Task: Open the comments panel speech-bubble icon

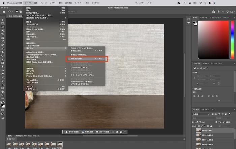Action: pos(188,23)
